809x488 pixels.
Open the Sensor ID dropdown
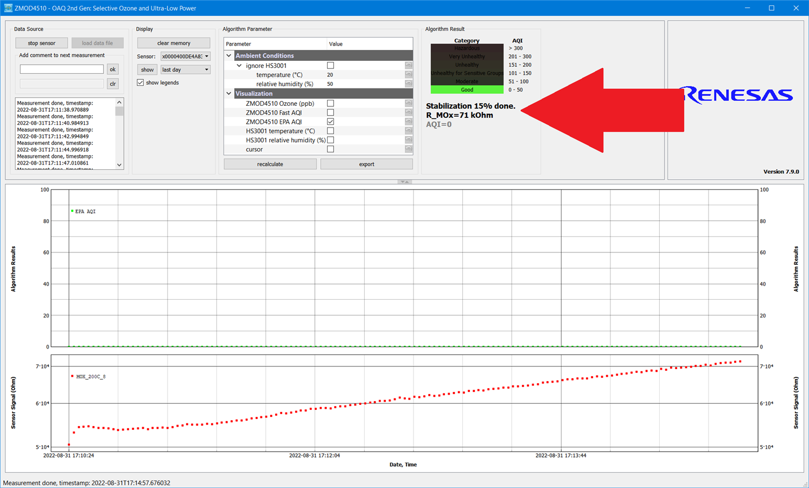coord(185,56)
